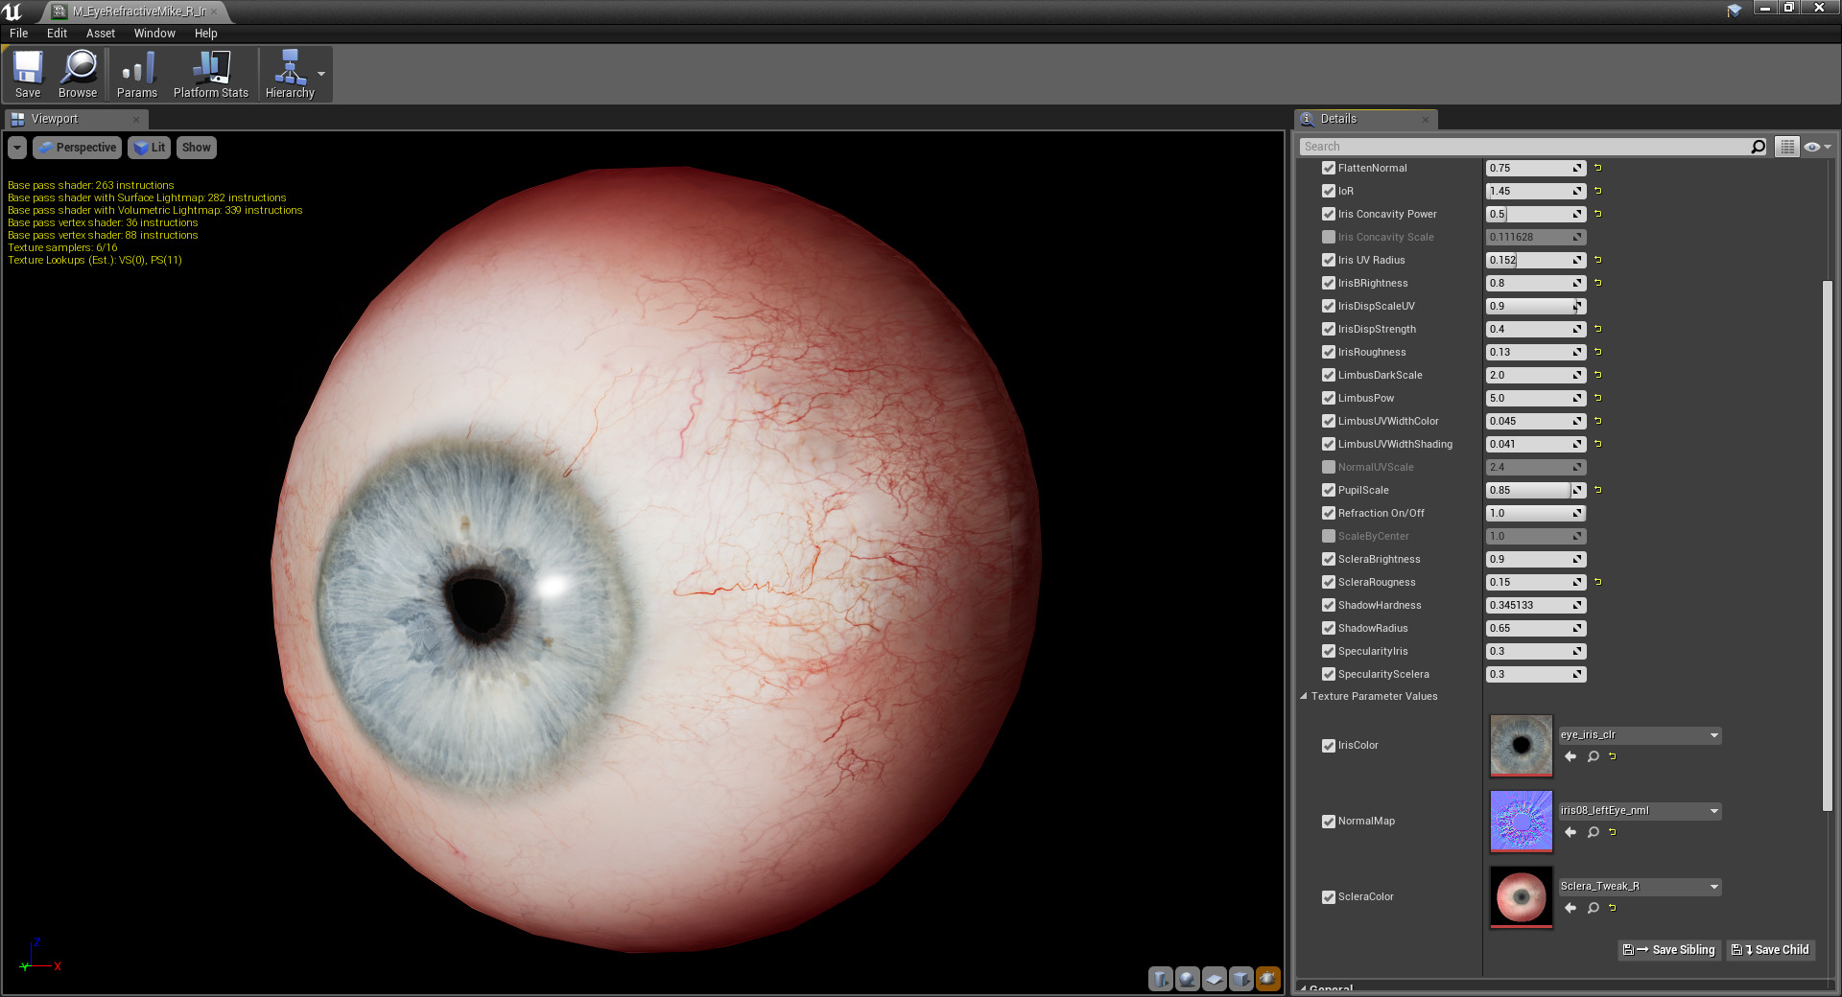Open the iris08_leftEye_nml texture dropdown
The height and width of the screenshot is (997, 1842).
coord(1715,811)
